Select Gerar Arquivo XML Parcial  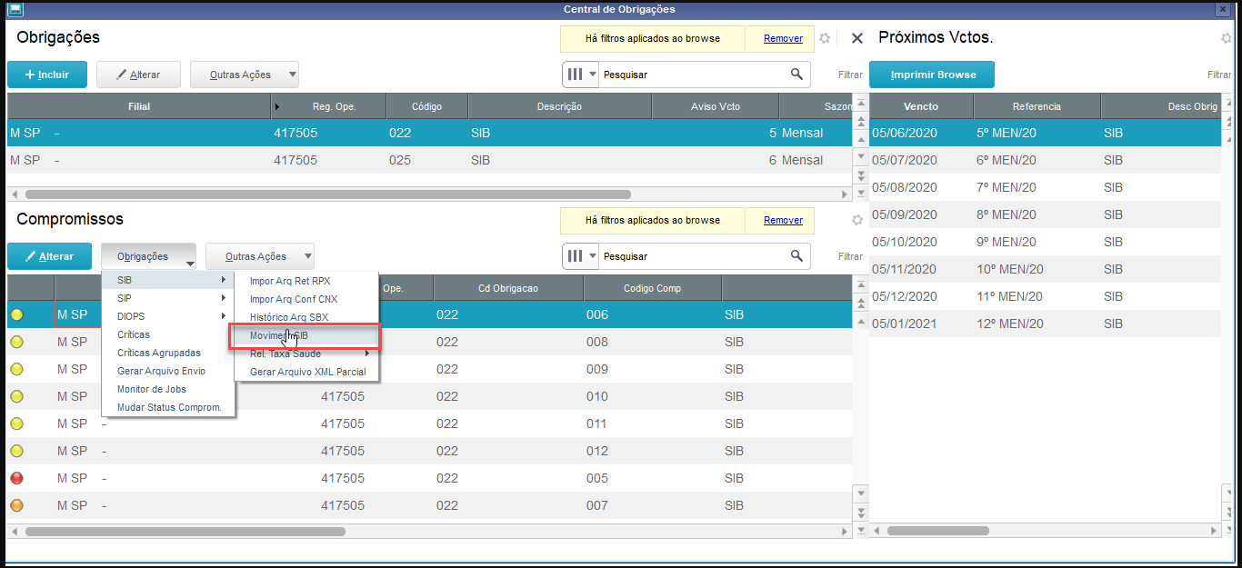(x=307, y=372)
